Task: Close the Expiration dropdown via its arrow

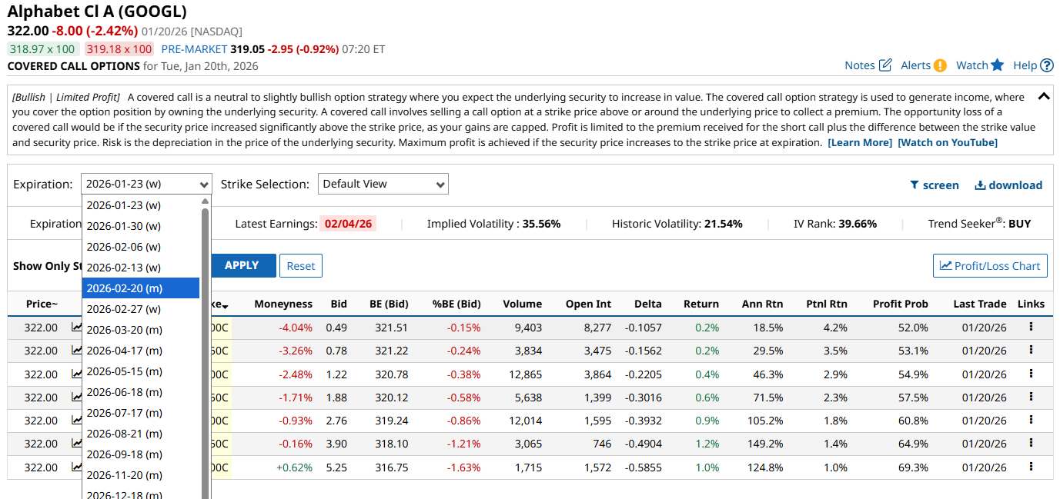Action: tap(204, 185)
